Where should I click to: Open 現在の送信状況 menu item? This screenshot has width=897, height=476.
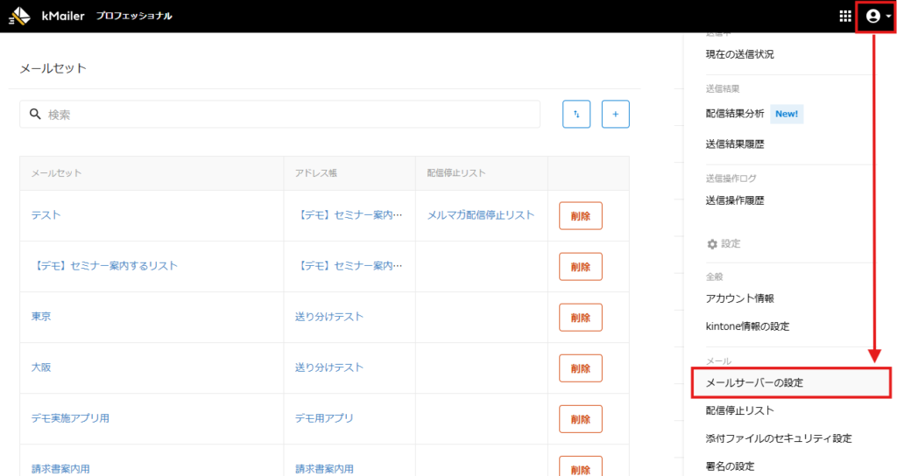coord(739,54)
